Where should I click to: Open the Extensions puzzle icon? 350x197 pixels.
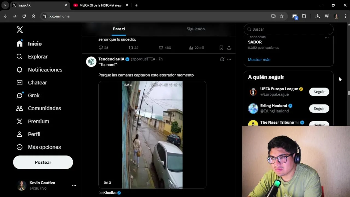click(304, 16)
